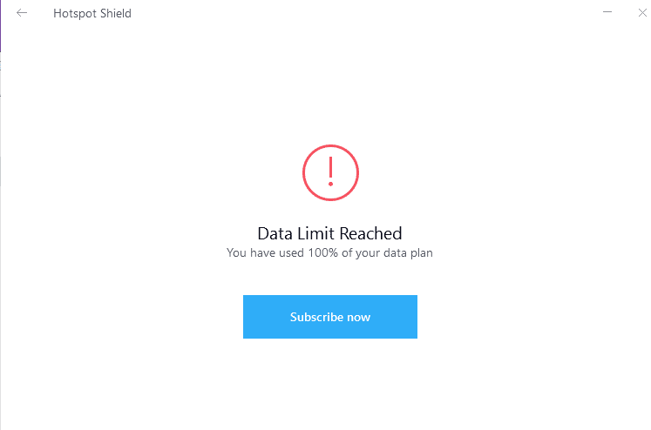Click the red exclamation warning icon
The image size is (651, 430).
click(330, 172)
